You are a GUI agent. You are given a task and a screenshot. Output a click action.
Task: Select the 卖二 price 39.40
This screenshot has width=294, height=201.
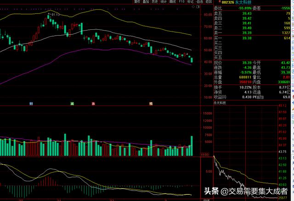coord(247,28)
